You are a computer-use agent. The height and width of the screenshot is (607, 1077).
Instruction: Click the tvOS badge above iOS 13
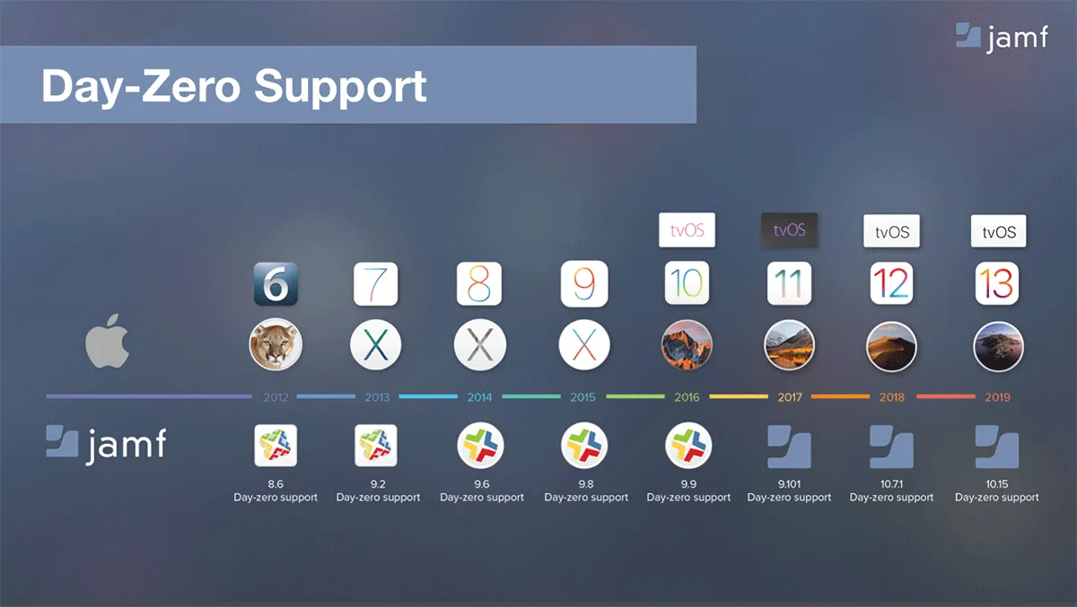coord(999,231)
